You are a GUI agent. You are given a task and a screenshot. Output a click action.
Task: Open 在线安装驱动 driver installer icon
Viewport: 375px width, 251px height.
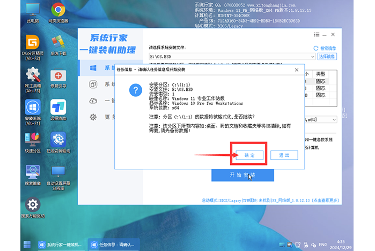click(x=58, y=143)
